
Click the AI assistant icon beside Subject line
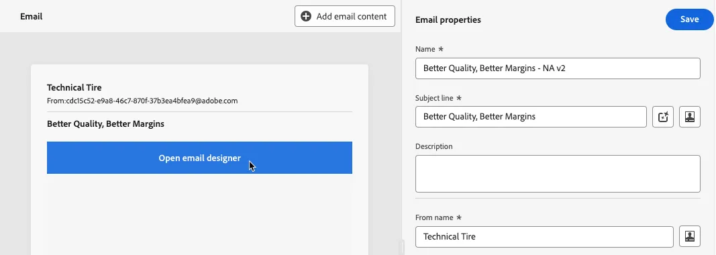[x=662, y=117]
